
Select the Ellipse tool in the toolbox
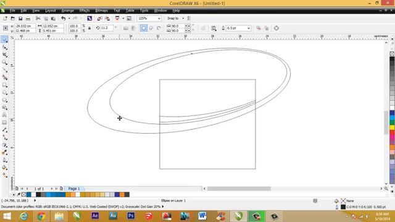[4, 92]
